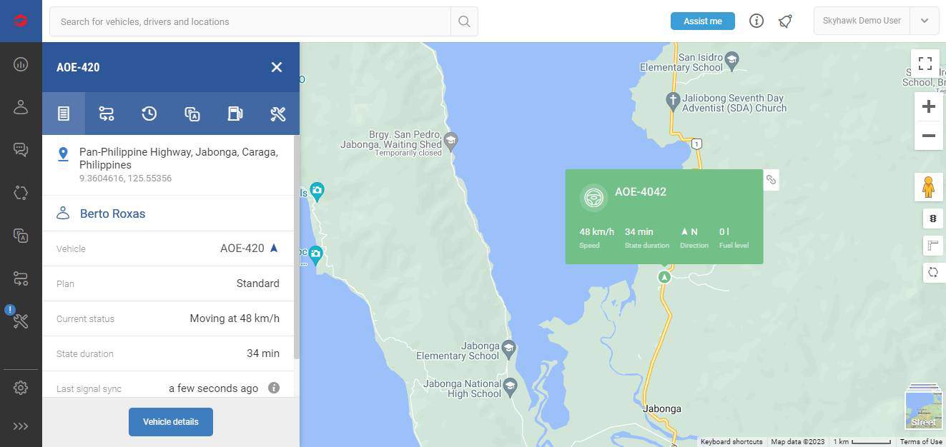946x447 pixels.
Task: Select the history clock tab in panel
Action: tap(149, 114)
